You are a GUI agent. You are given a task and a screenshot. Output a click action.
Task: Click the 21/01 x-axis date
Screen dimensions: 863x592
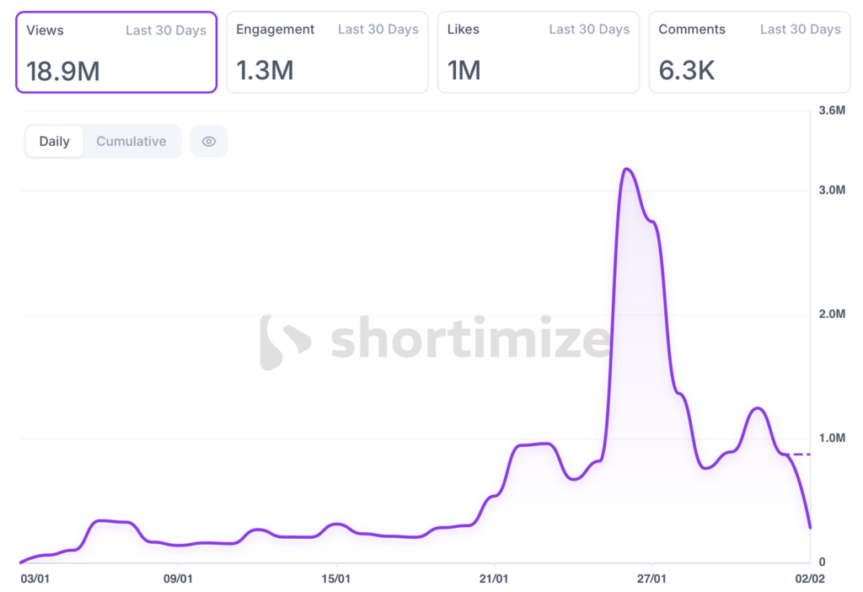coord(494,579)
